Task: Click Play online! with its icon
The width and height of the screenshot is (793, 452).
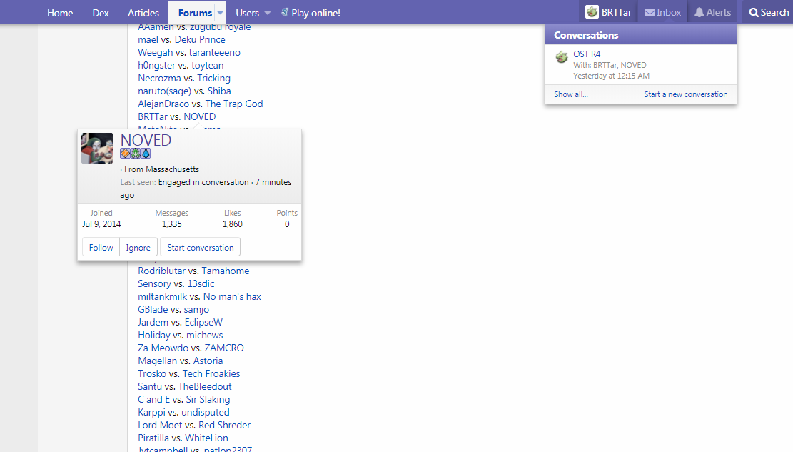Action: [x=310, y=13]
